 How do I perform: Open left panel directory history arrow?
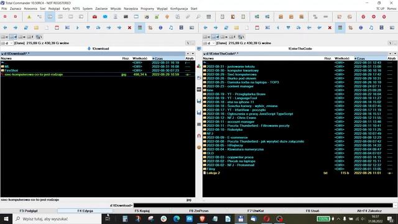[x=193, y=54]
